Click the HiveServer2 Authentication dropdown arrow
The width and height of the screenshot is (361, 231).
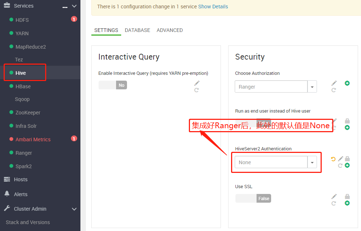point(312,162)
